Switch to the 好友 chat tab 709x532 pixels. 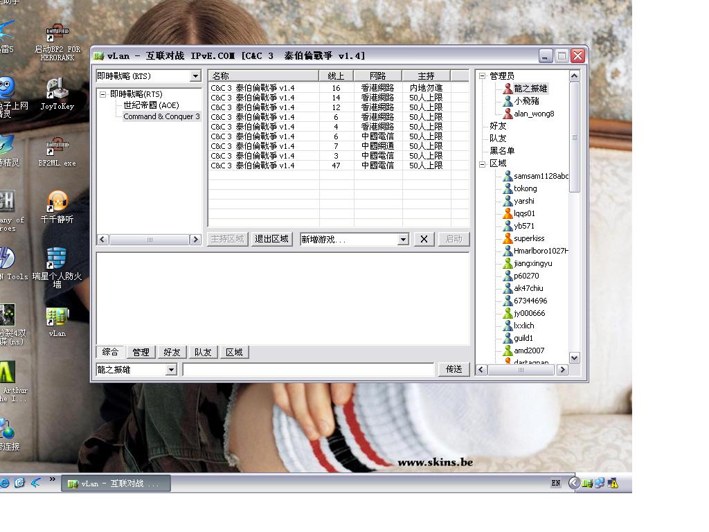pyautogui.click(x=172, y=353)
